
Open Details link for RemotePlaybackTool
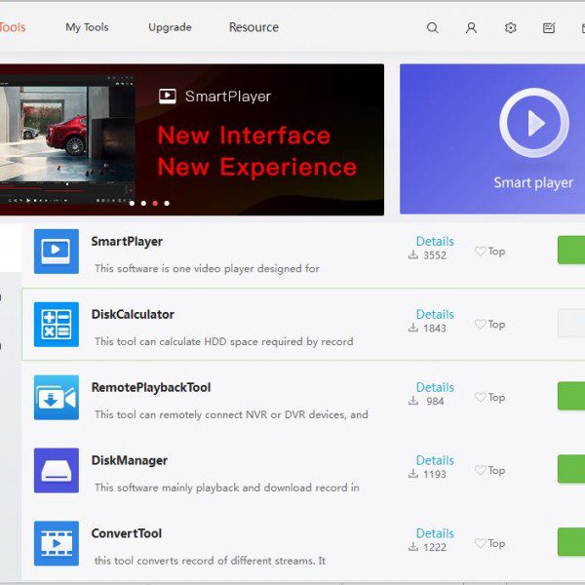(435, 387)
